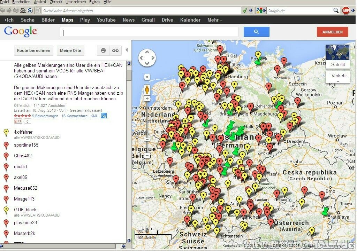Image resolution: width=357 pixels, height=251 pixels.
Task: Zoom out on the map
Action: [147, 156]
